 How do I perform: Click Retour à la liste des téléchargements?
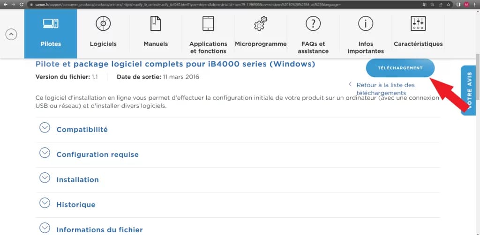pyautogui.click(x=385, y=88)
